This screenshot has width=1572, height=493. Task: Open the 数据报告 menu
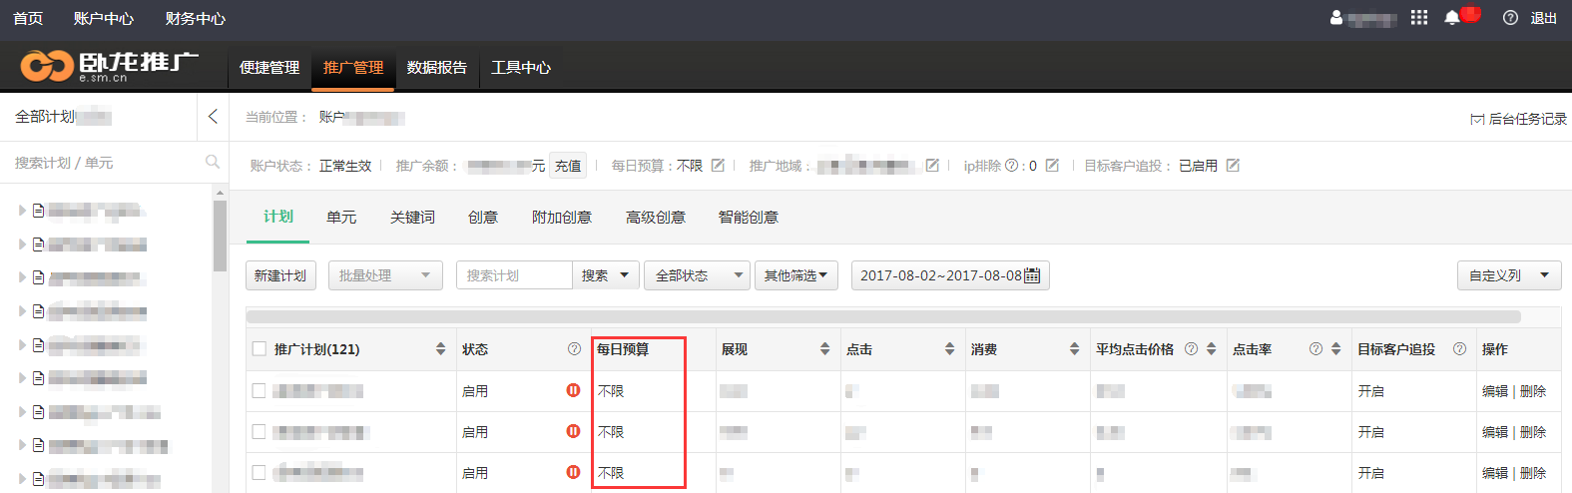tap(436, 68)
